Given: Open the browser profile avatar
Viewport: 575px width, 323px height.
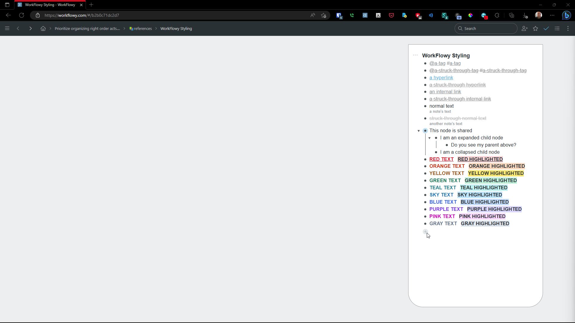Looking at the screenshot, I should 538,15.
